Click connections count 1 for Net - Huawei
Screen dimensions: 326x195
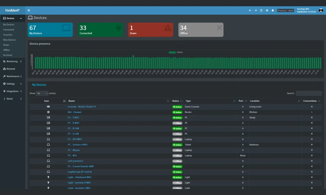[312, 112]
